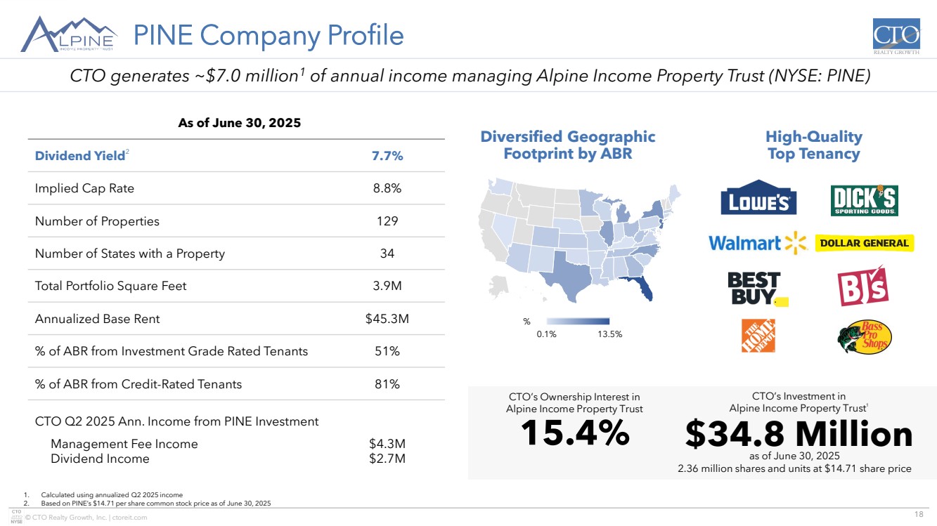The height and width of the screenshot is (526, 937).
Task: Select The Home Depot logo
Action: click(758, 336)
